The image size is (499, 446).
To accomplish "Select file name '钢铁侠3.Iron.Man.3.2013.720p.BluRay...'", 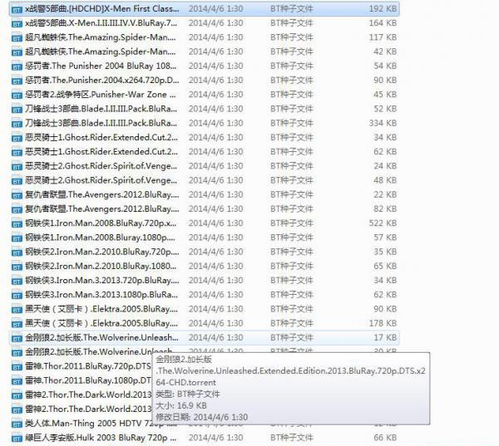I will point(101,281).
